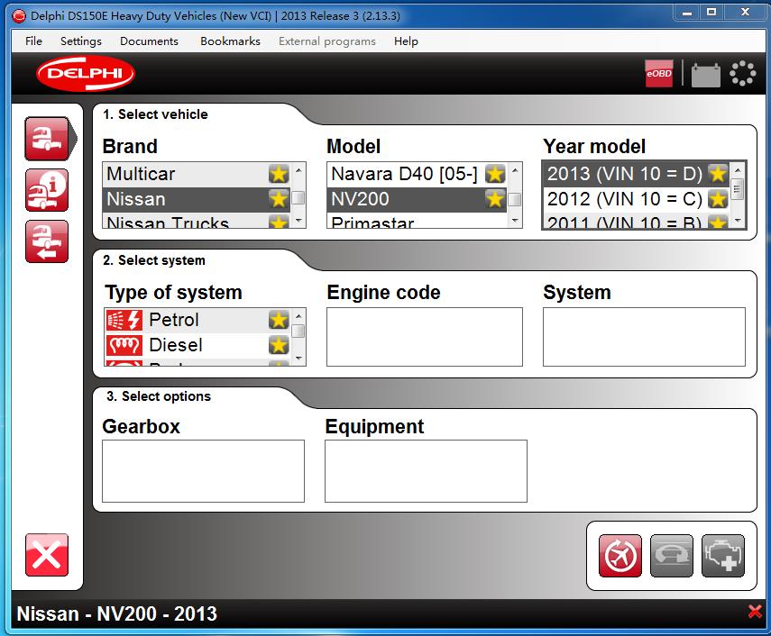Click the empty Gearbox list box
771x636 pixels.
coord(203,471)
